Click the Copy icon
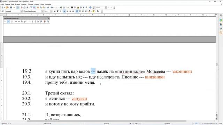Image resolution: width=223 pixels, height=125 pixels. [41, 8]
